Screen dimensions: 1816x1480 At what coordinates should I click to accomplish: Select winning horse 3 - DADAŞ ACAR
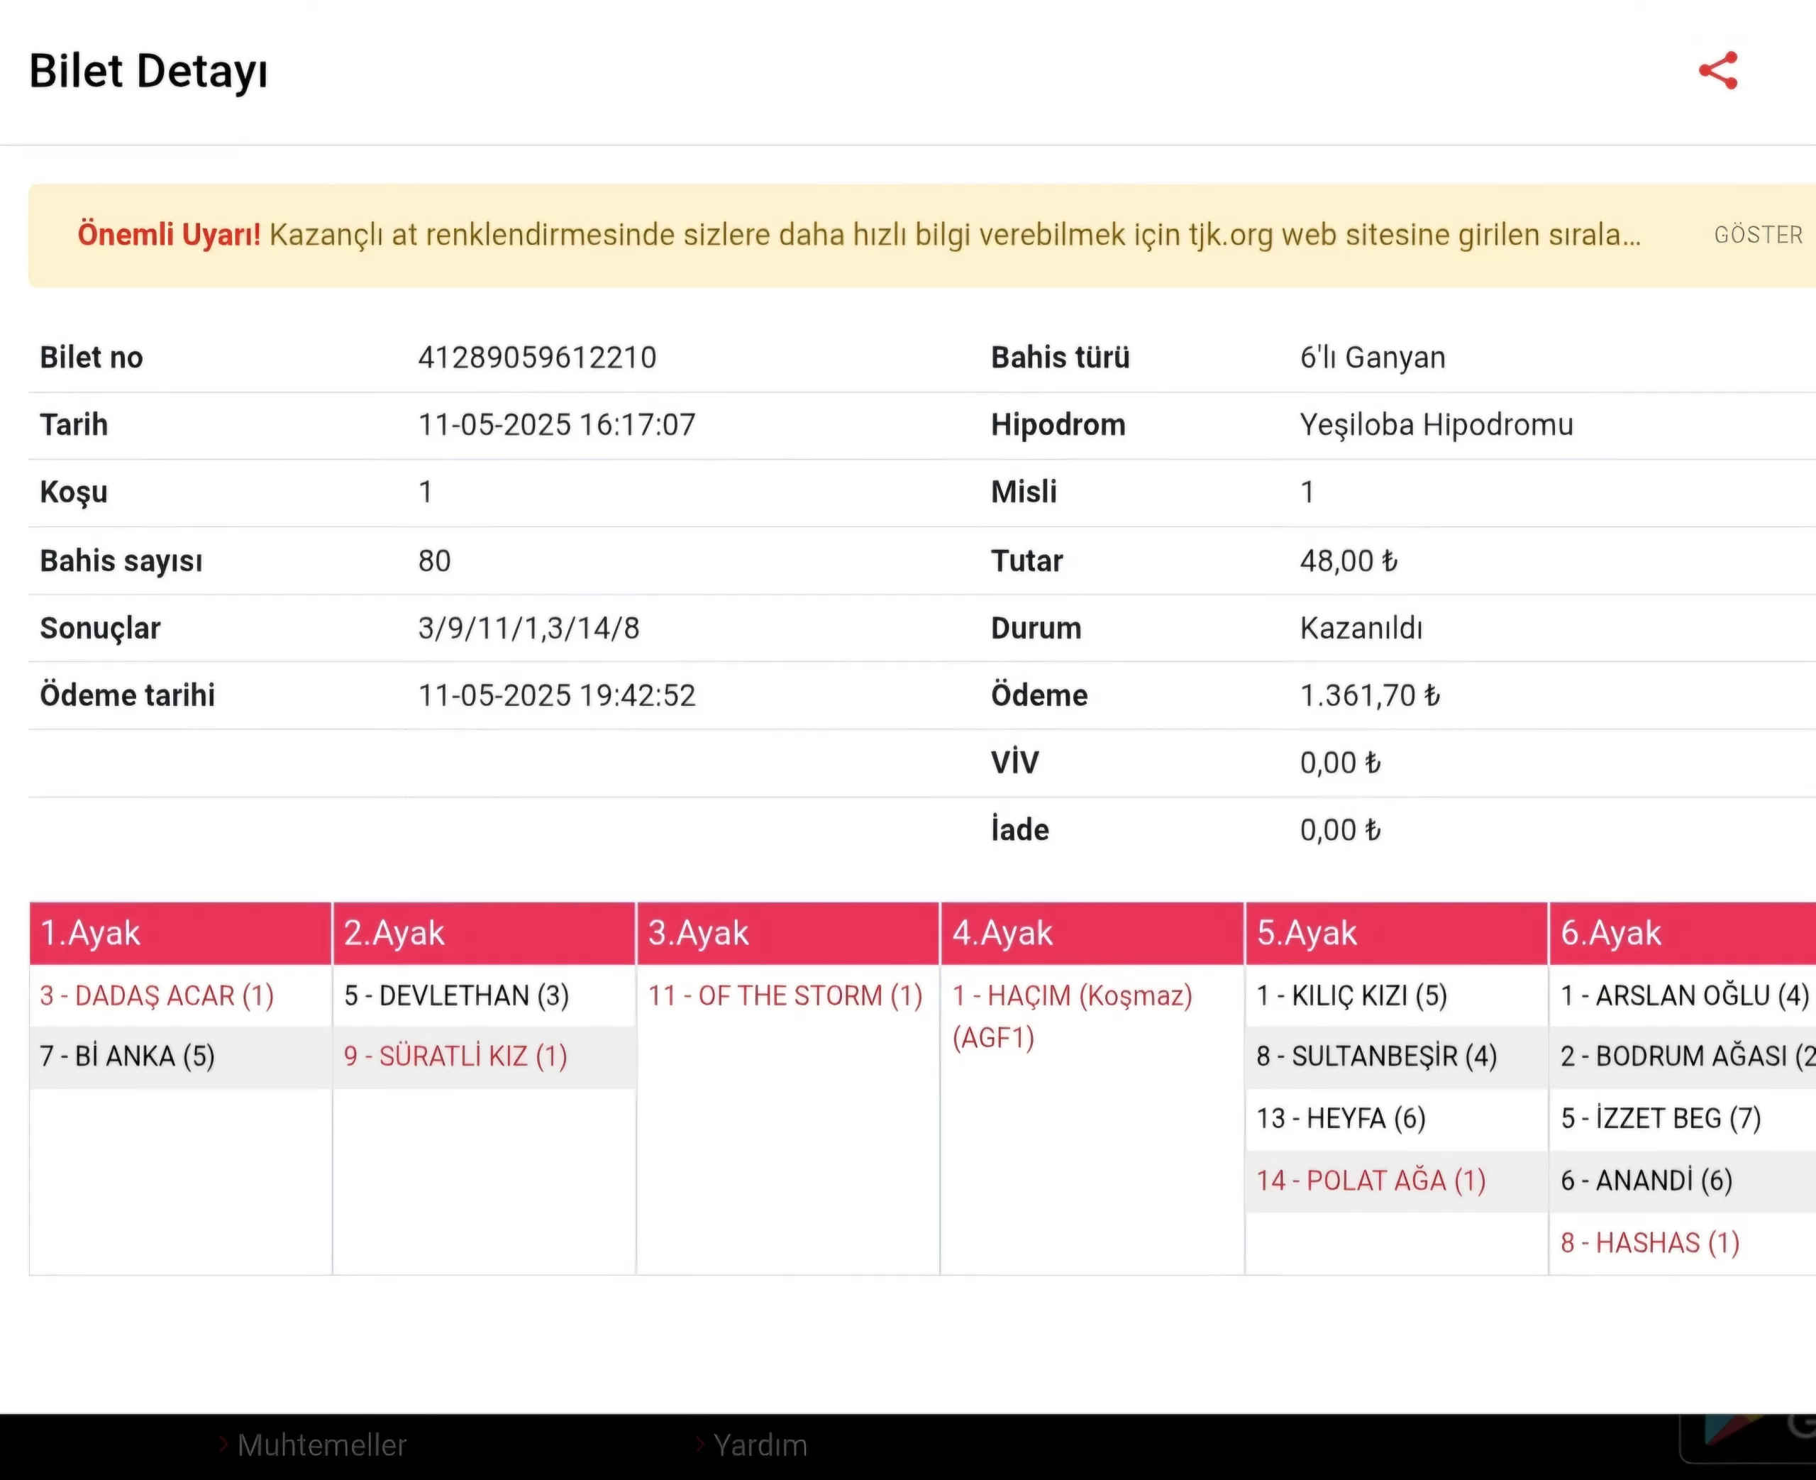(x=157, y=995)
